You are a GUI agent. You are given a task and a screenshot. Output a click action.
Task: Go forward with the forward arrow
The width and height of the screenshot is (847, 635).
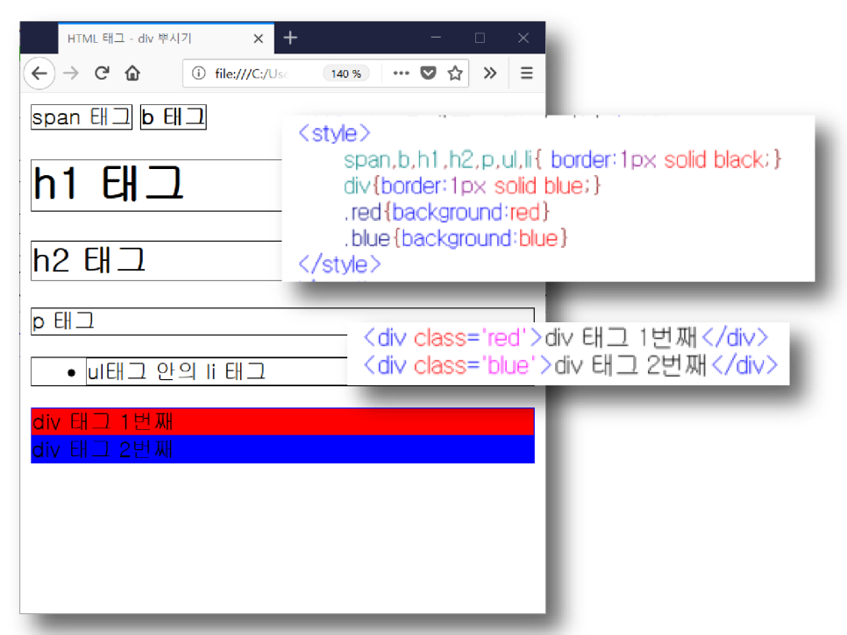coord(71,73)
